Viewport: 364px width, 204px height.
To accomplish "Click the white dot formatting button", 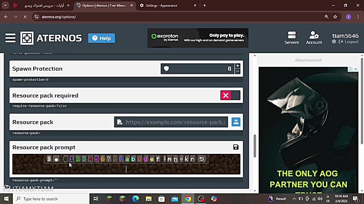I will tap(56, 159).
